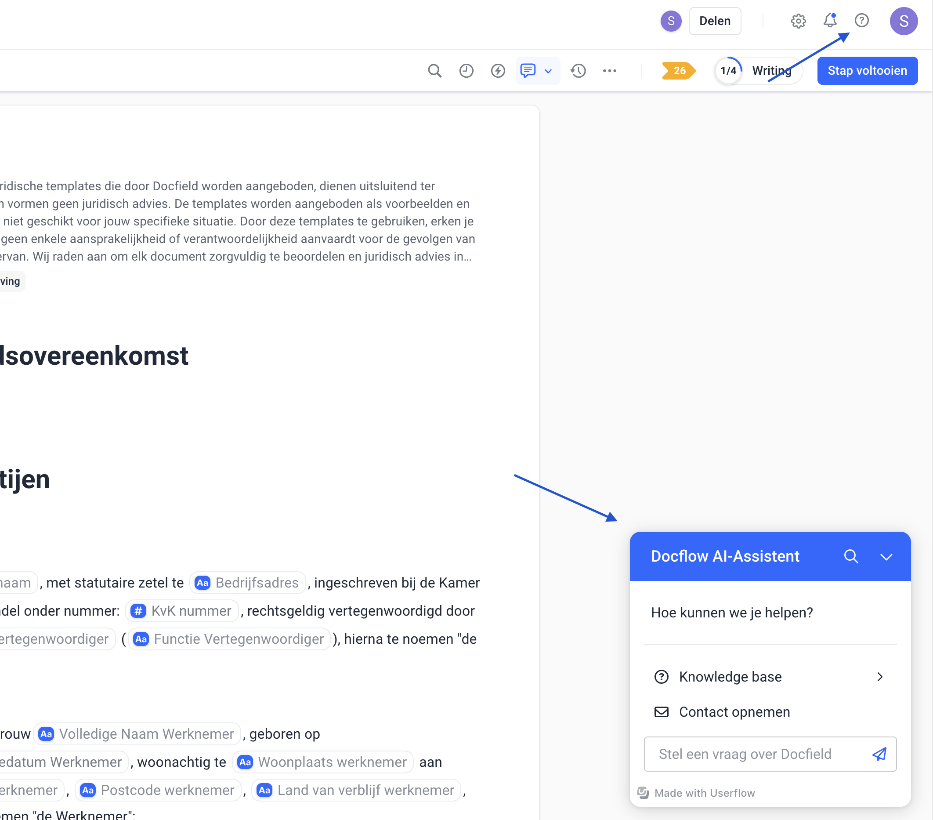Open the comments speech bubble icon

[528, 71]
